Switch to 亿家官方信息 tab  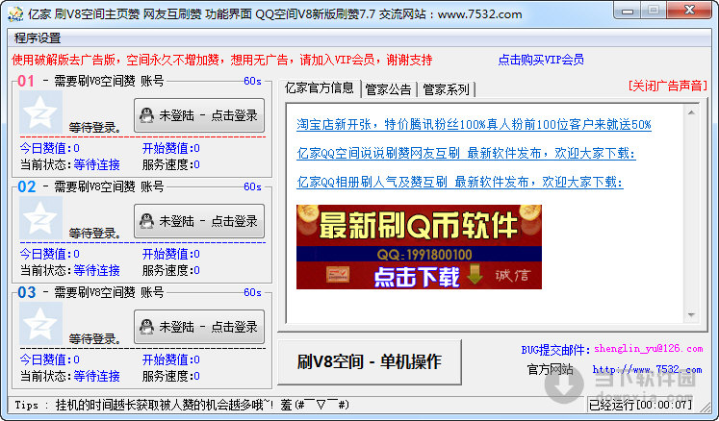320,88
